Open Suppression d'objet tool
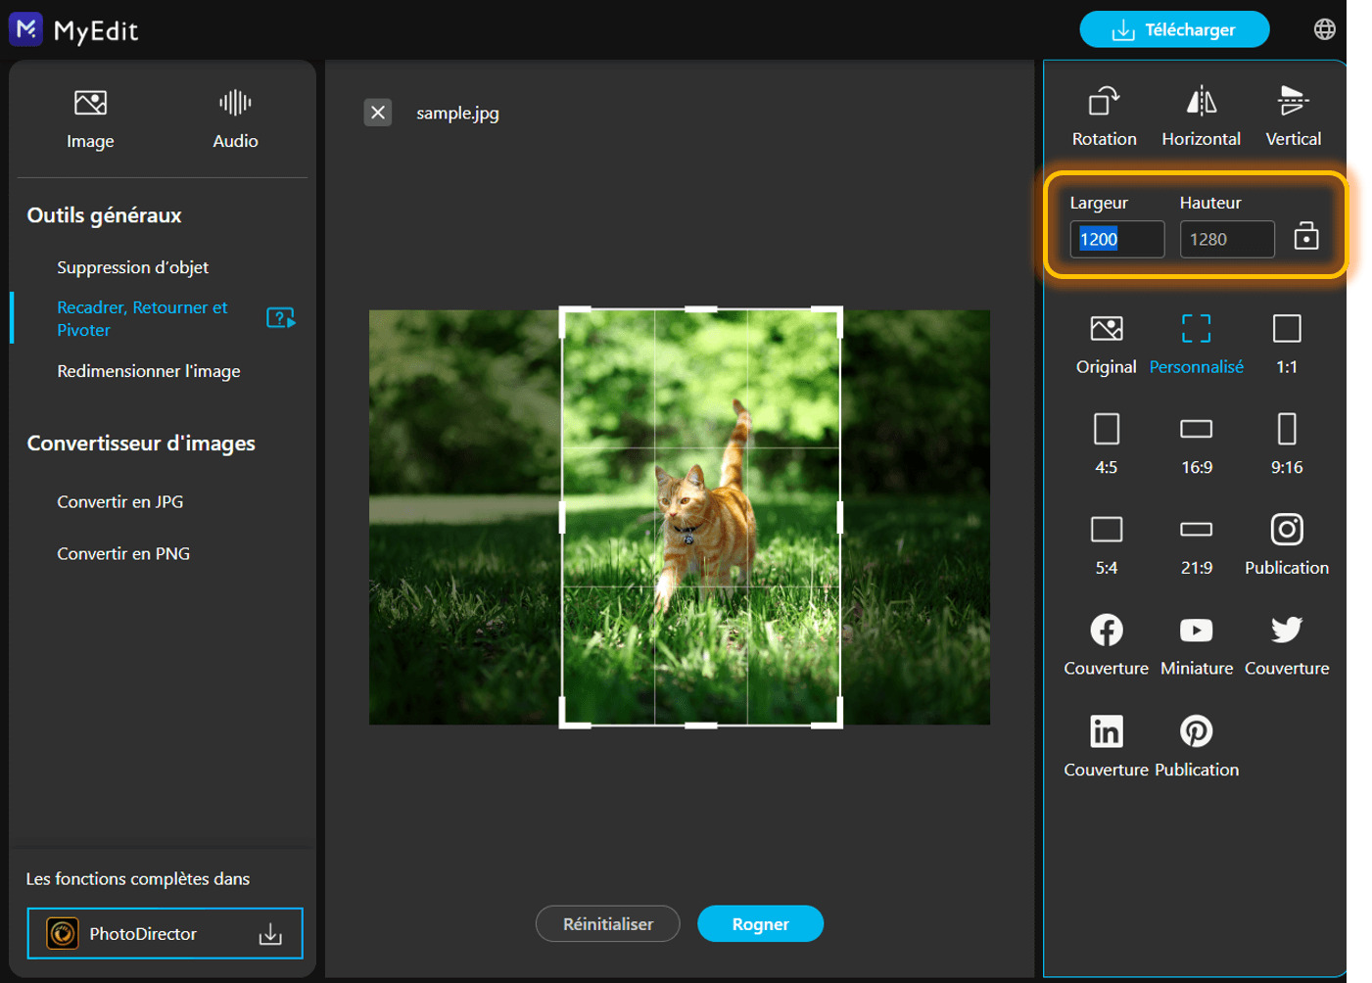Screen dimensions: 1372x983 132,267
